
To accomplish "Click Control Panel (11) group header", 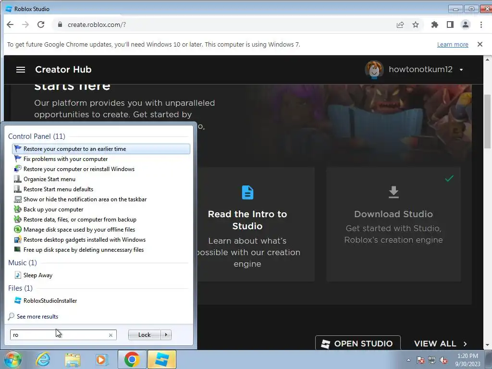I will [37, 136].
